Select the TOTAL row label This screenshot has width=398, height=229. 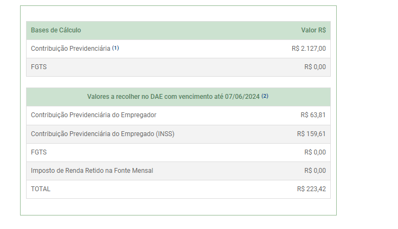pyautogui.click(x=41, y=189)
